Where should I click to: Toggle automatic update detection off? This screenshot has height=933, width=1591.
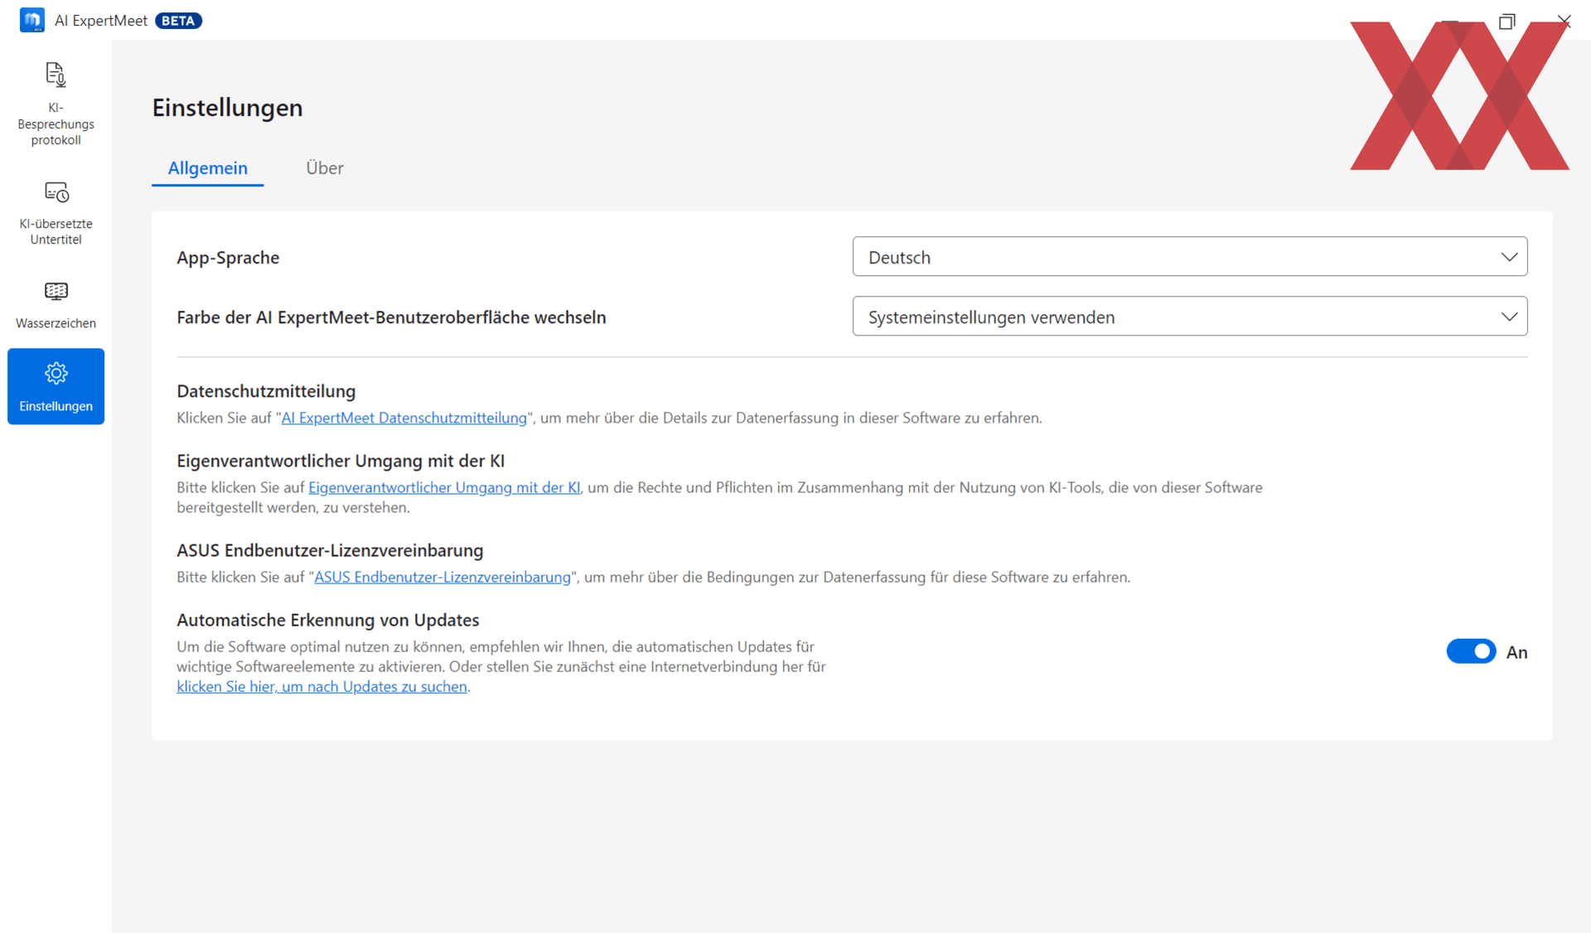[x=1471, y=651]
